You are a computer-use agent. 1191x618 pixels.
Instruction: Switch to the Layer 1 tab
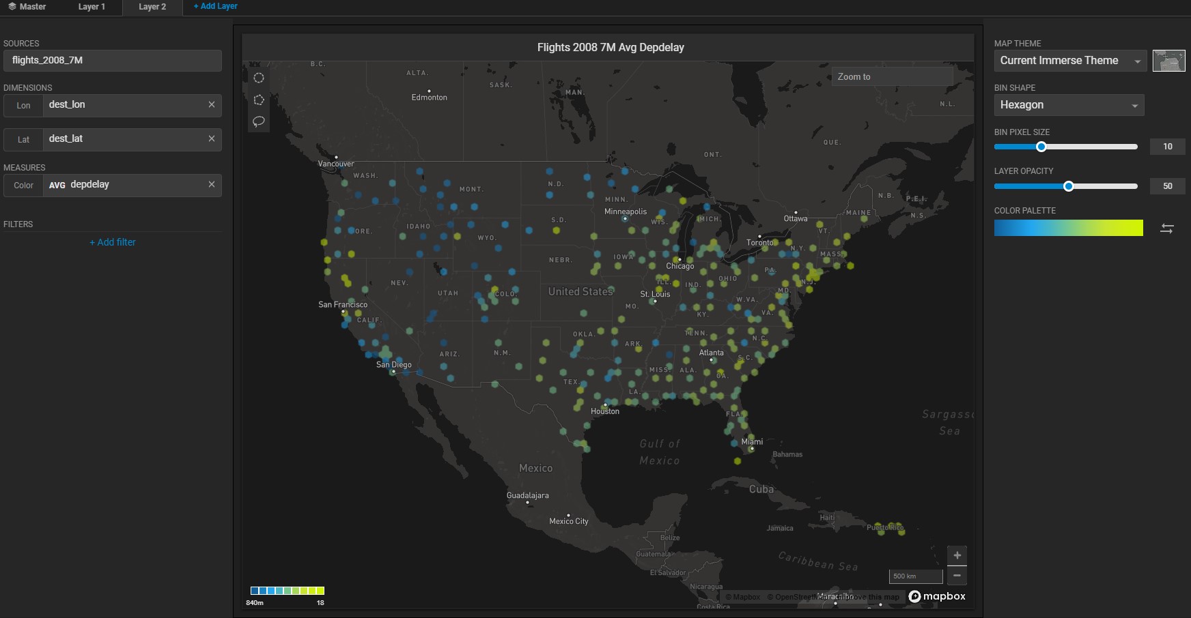tap(92, 7)
